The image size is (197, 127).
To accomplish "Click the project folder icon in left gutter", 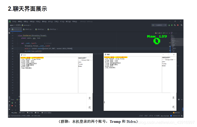I will tap(10, 33).
